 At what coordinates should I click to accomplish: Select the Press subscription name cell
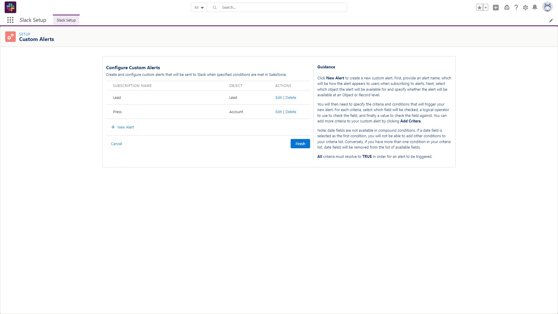[117, 112]
